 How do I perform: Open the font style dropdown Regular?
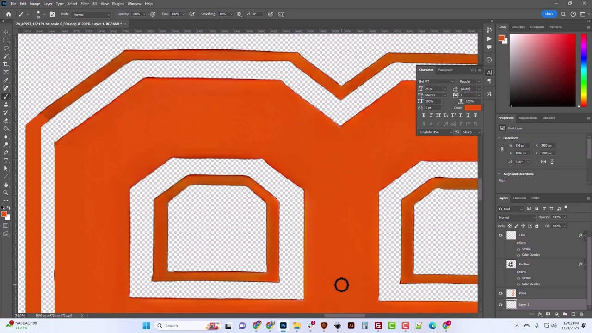469,81
